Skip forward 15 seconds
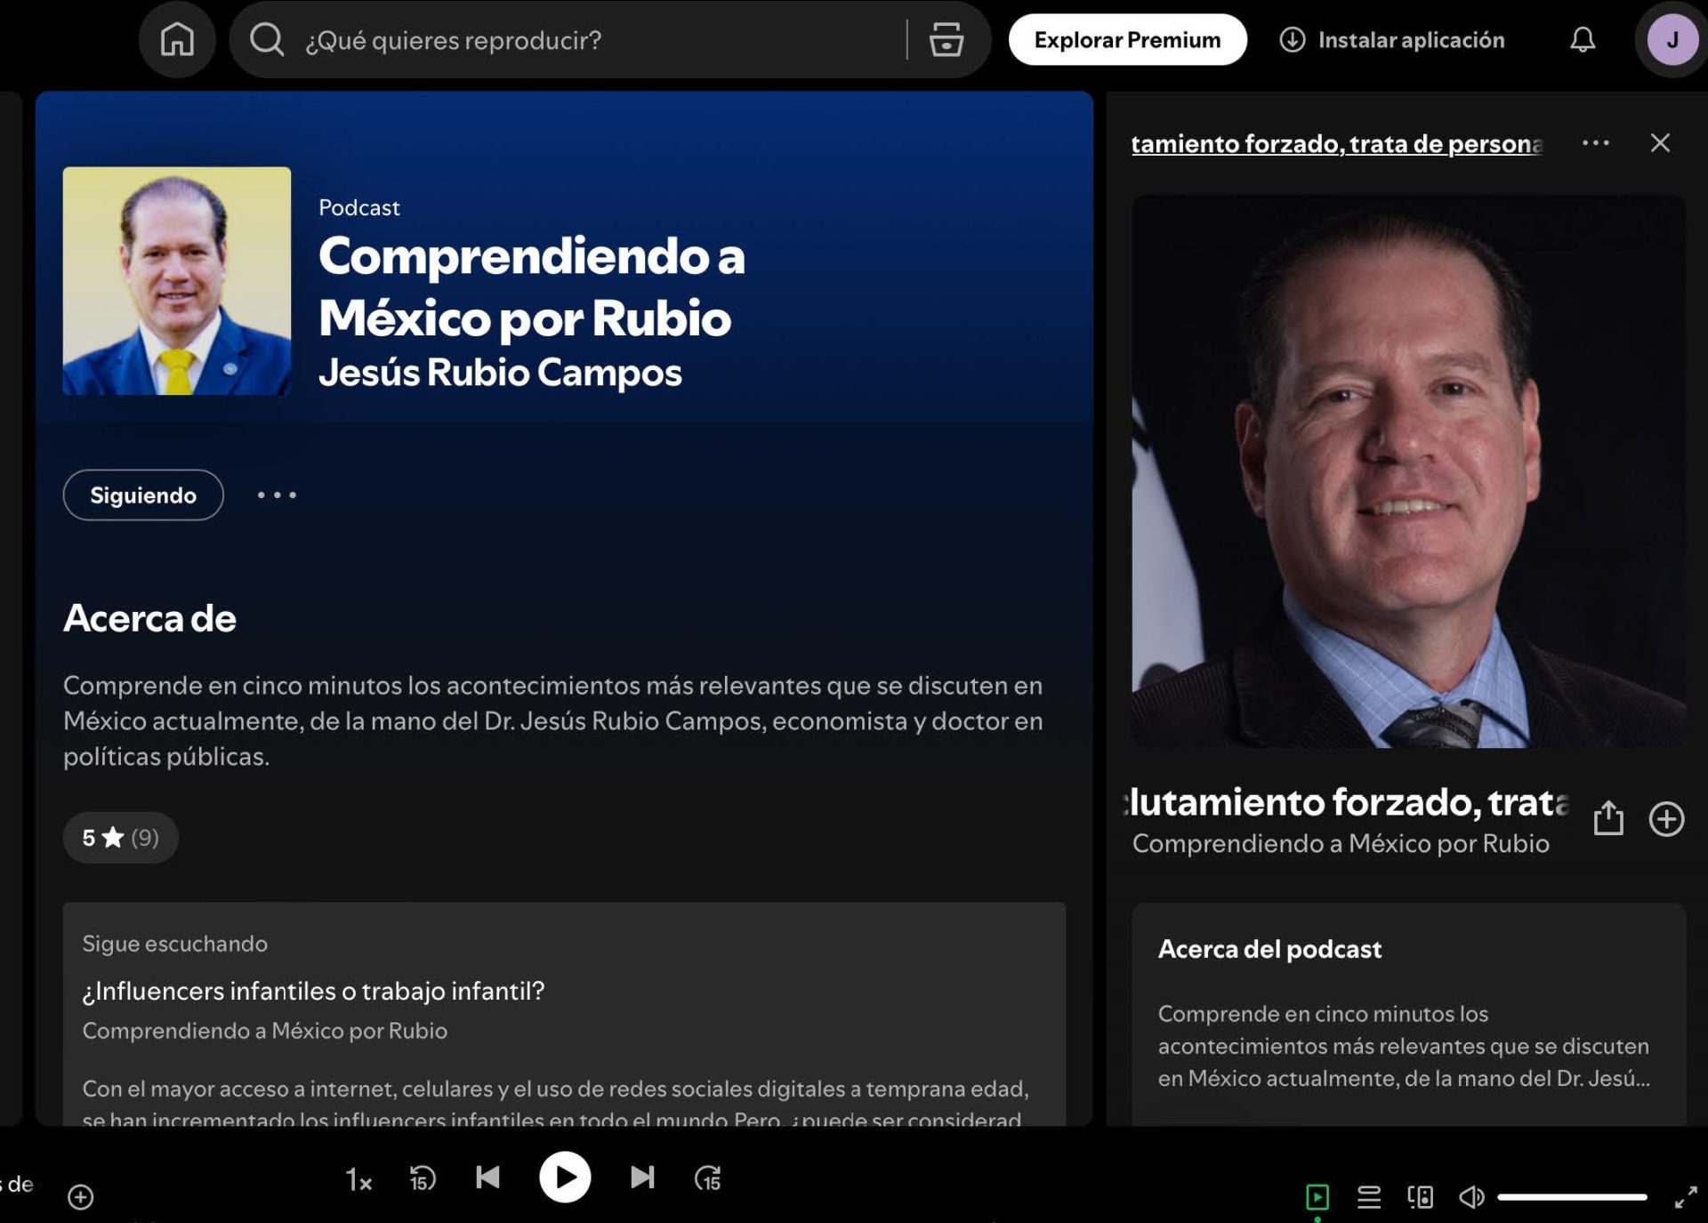 coord(708,1179)
